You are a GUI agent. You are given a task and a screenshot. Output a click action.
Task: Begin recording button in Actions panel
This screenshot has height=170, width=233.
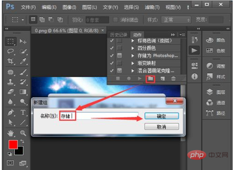pos(129,79)
